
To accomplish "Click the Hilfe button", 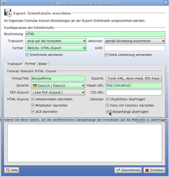I will pos(12,170).
